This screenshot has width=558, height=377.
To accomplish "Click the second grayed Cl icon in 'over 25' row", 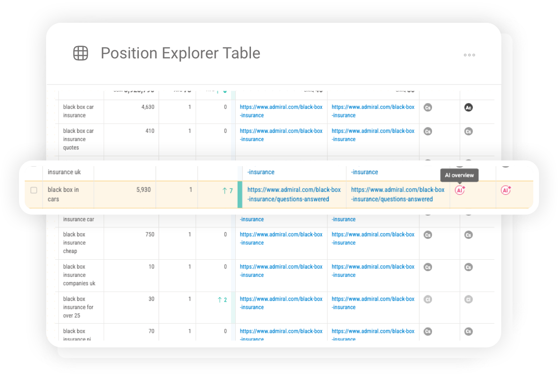I will tap(468, 299).
